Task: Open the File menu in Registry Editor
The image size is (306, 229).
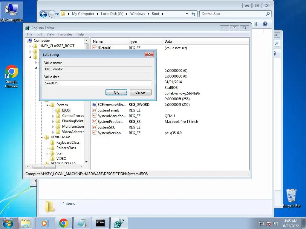Action: pos(30,34)
